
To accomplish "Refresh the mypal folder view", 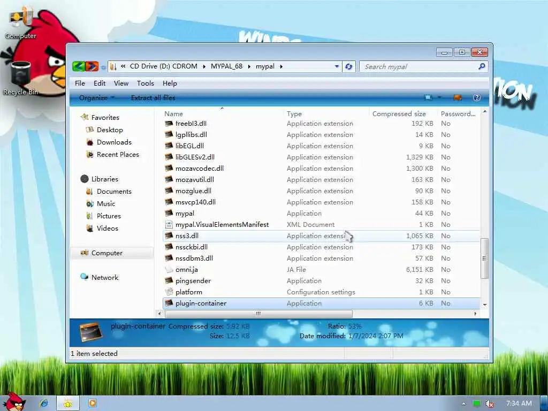I will pos(349,66).
